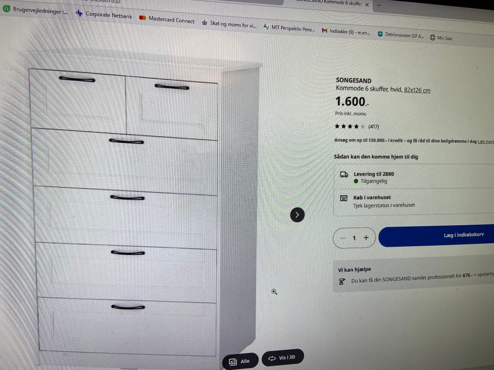Close the SONGESAND Kommode browser tab

pos(367,5)
